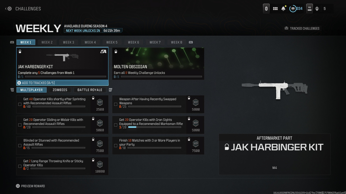Image resolution: width=346 pixels, height=194 pixels.
Task: Open the grid menu icon in top bar
Action: point(275,9)
